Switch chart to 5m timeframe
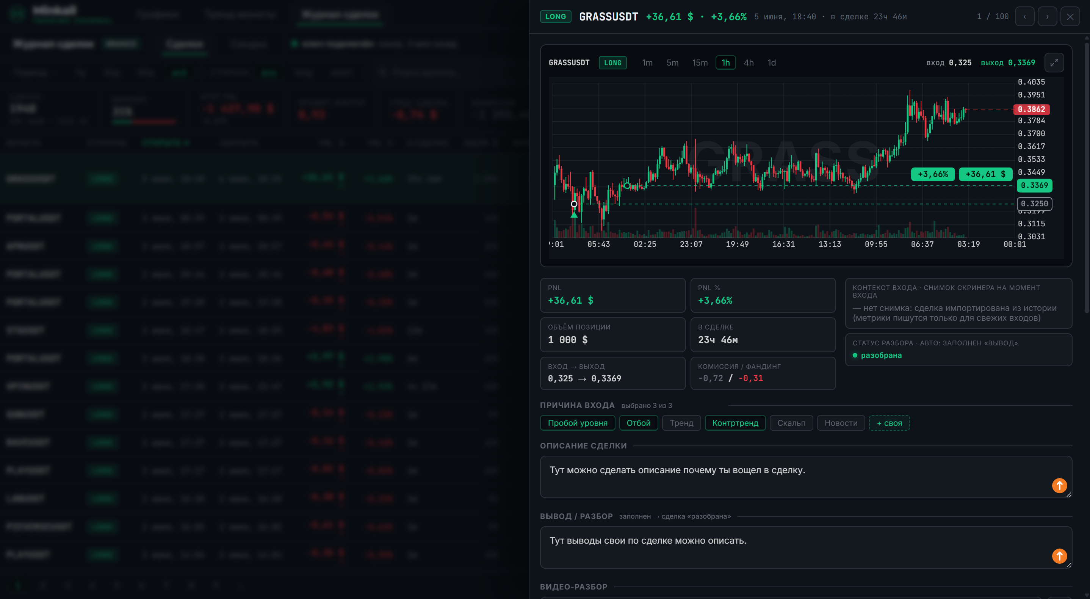The width and height of the screenshot is (1090, 599). tap(672, 63)
